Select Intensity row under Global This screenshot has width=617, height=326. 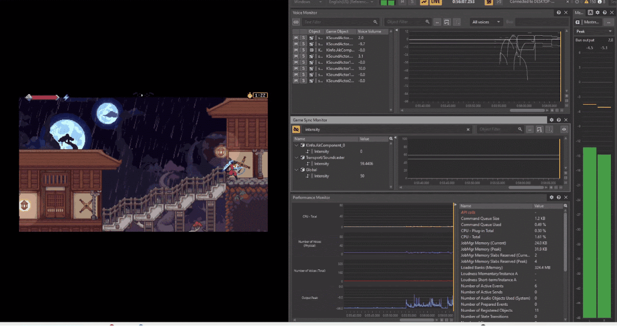click(x=341, y=176)
